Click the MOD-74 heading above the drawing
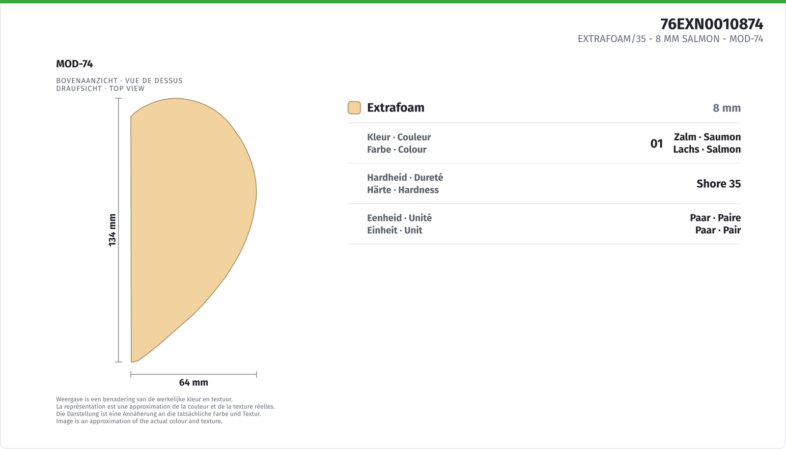The width and height of the screenshot is (786, 449). point(75,64)
